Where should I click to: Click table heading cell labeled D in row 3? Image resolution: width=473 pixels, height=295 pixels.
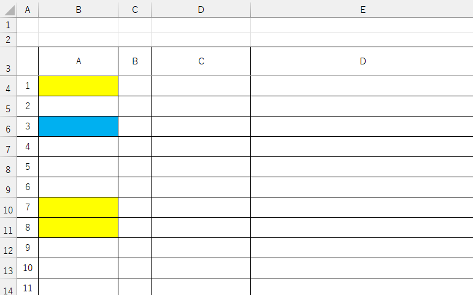[x=363, y=61]
